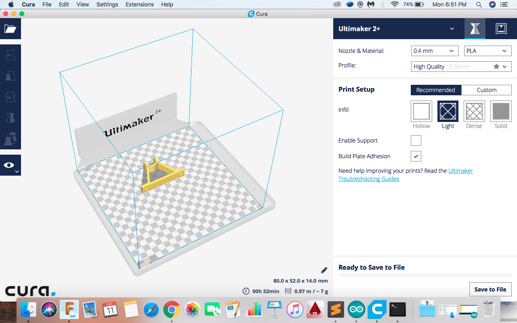This screenshot has width=517, height=323.
Task: Open the 0.4 mm nozzle dropdown
Action: (x=435, y=51)
